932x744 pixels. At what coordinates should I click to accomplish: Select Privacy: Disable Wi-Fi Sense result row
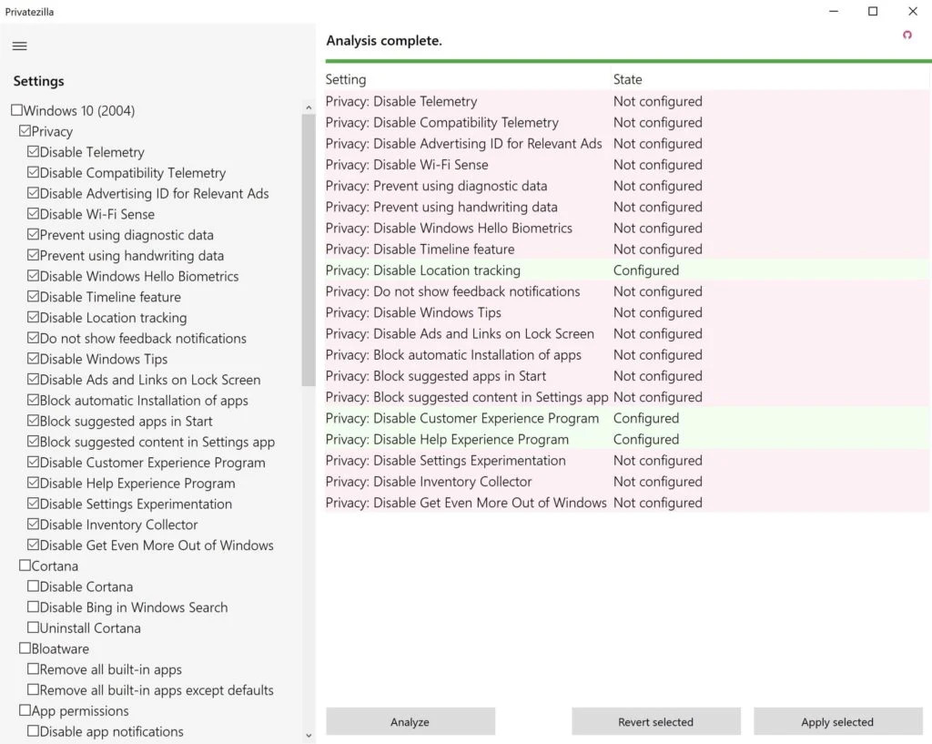point(628,165)
